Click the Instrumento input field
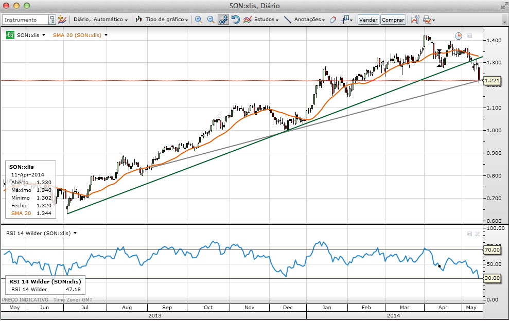 [x=26, y=20]
